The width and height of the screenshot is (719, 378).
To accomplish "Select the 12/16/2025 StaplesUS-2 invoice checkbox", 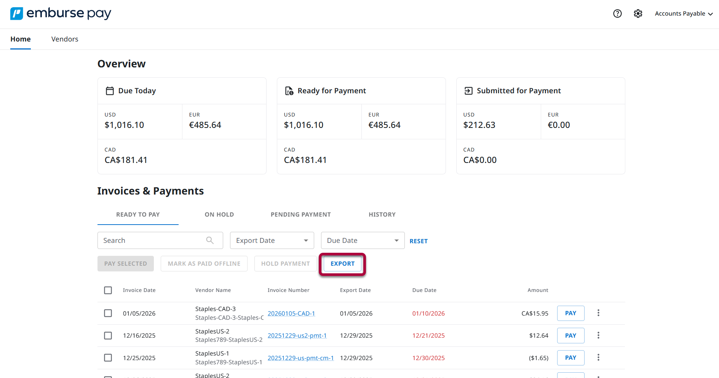I will [x=108, y=336].
